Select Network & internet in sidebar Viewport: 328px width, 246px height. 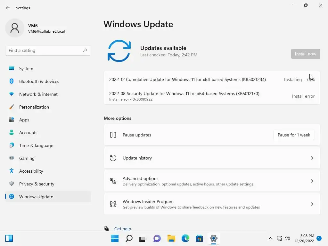pos(48,94)
